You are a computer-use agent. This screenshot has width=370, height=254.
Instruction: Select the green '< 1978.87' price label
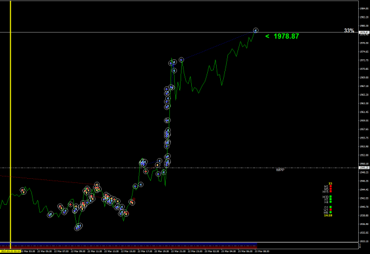point(282,36)
